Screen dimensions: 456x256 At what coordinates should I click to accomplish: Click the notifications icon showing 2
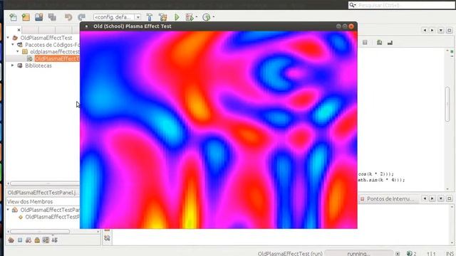(x=411, y=253)
